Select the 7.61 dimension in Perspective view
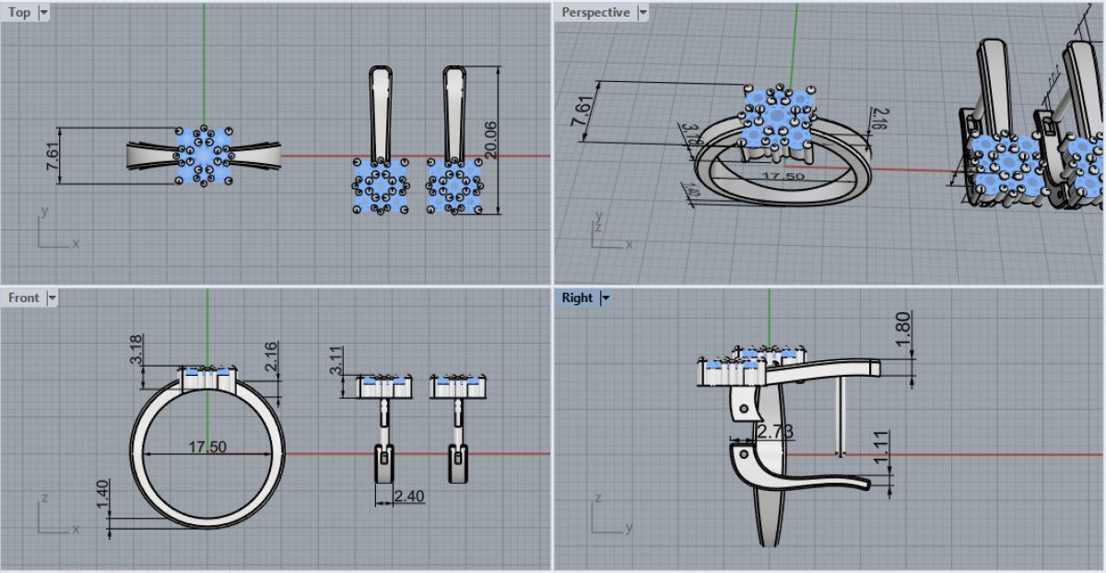The image size is (1106, 573). click(x=580, y=111)
